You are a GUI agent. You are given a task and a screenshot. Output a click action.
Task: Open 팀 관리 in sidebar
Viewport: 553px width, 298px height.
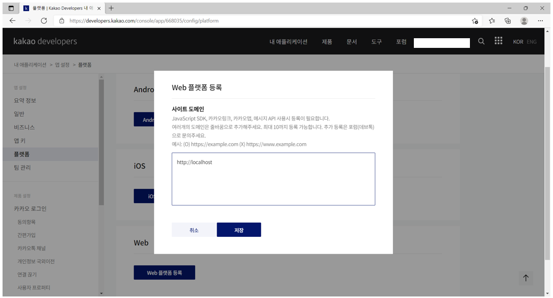[x=22, y=168]
